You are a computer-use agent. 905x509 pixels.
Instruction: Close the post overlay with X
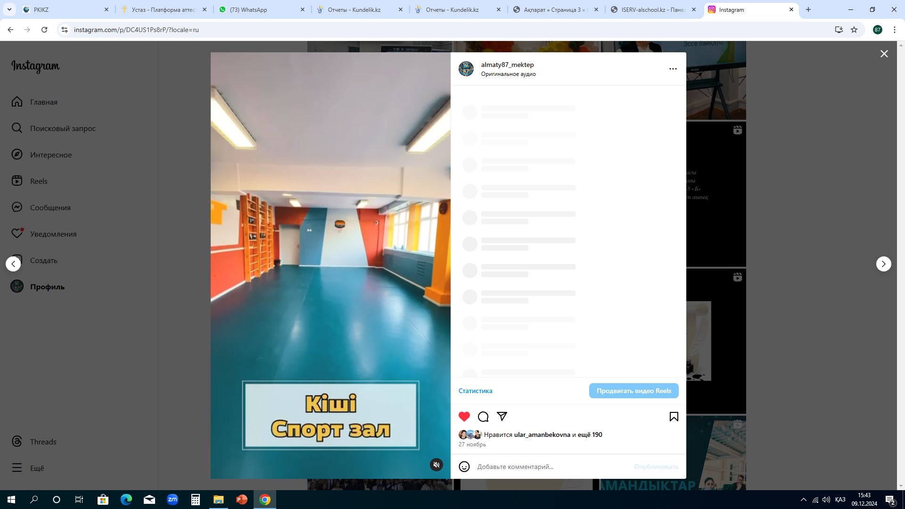[884, 54]
